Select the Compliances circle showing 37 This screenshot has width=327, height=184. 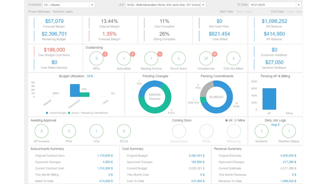[x=206, y=58]
